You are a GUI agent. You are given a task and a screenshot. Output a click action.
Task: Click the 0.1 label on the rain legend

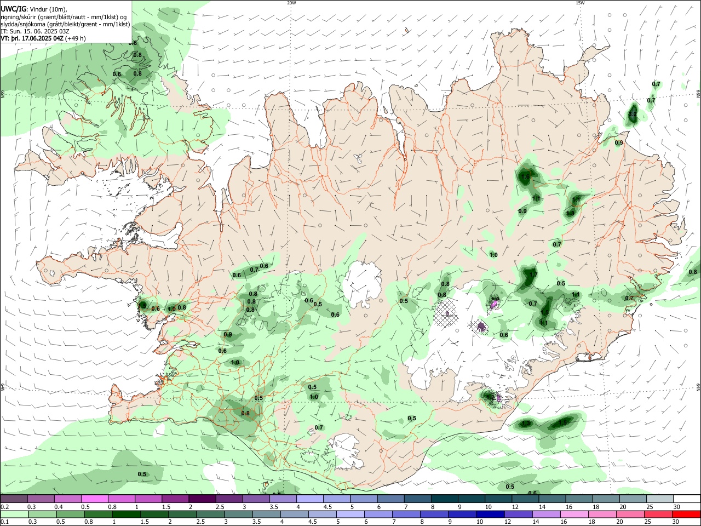pyautogui.click(x=4, y=522)
